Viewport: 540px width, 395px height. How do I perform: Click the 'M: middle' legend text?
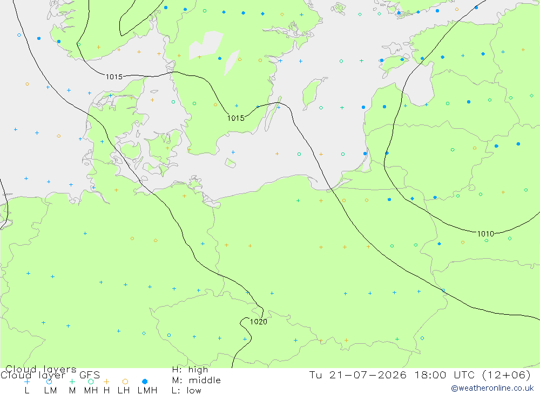(x=197, y=380)
